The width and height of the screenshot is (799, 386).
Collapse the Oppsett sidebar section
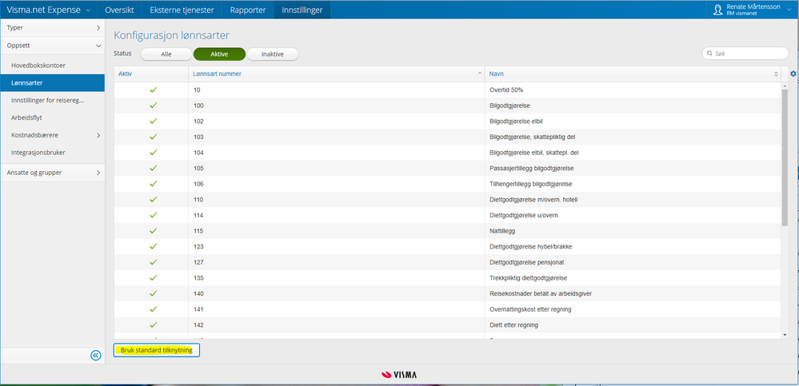[52, 46]
